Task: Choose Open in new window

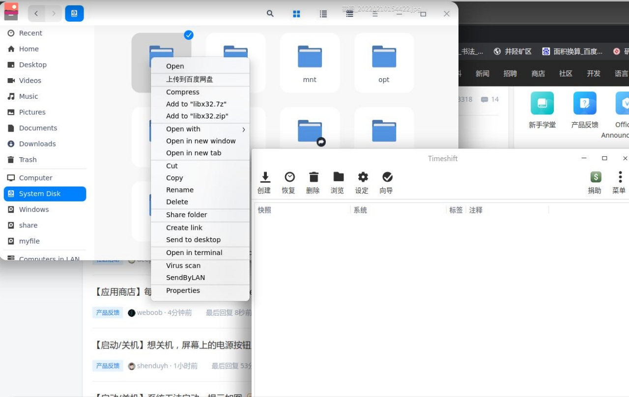Action: pos(200,141)
